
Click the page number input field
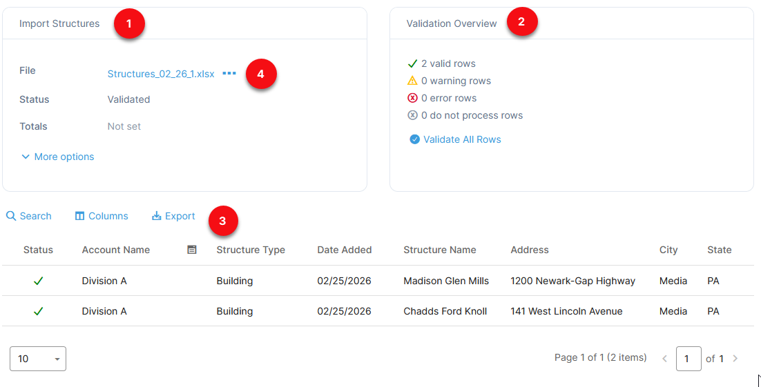point(688,359)
